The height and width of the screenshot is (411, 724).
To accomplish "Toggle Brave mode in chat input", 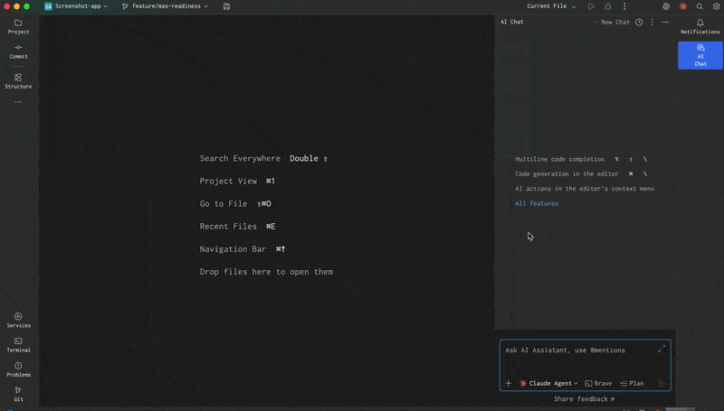I will point(598,383).
